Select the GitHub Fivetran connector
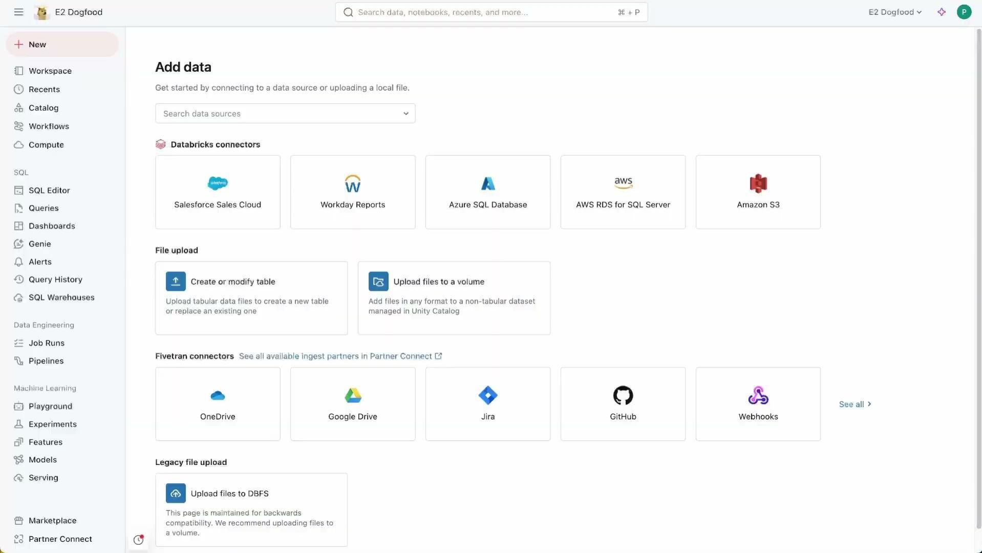Screen dimensions: 982x553 tap(623, 404)
